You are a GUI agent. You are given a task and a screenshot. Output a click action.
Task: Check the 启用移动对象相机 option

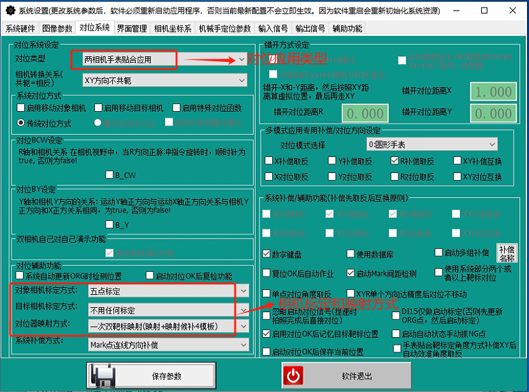tap(21, 108)
